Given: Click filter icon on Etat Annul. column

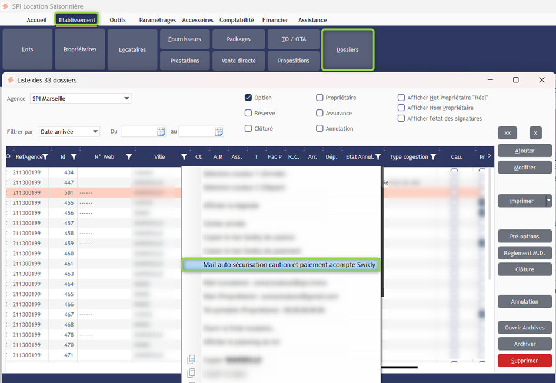Looking at the screenshot, I should click(378, 157).
